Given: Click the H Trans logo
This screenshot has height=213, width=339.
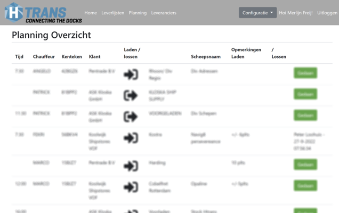Looking at the screenshot, I should [x=43, y=13].
